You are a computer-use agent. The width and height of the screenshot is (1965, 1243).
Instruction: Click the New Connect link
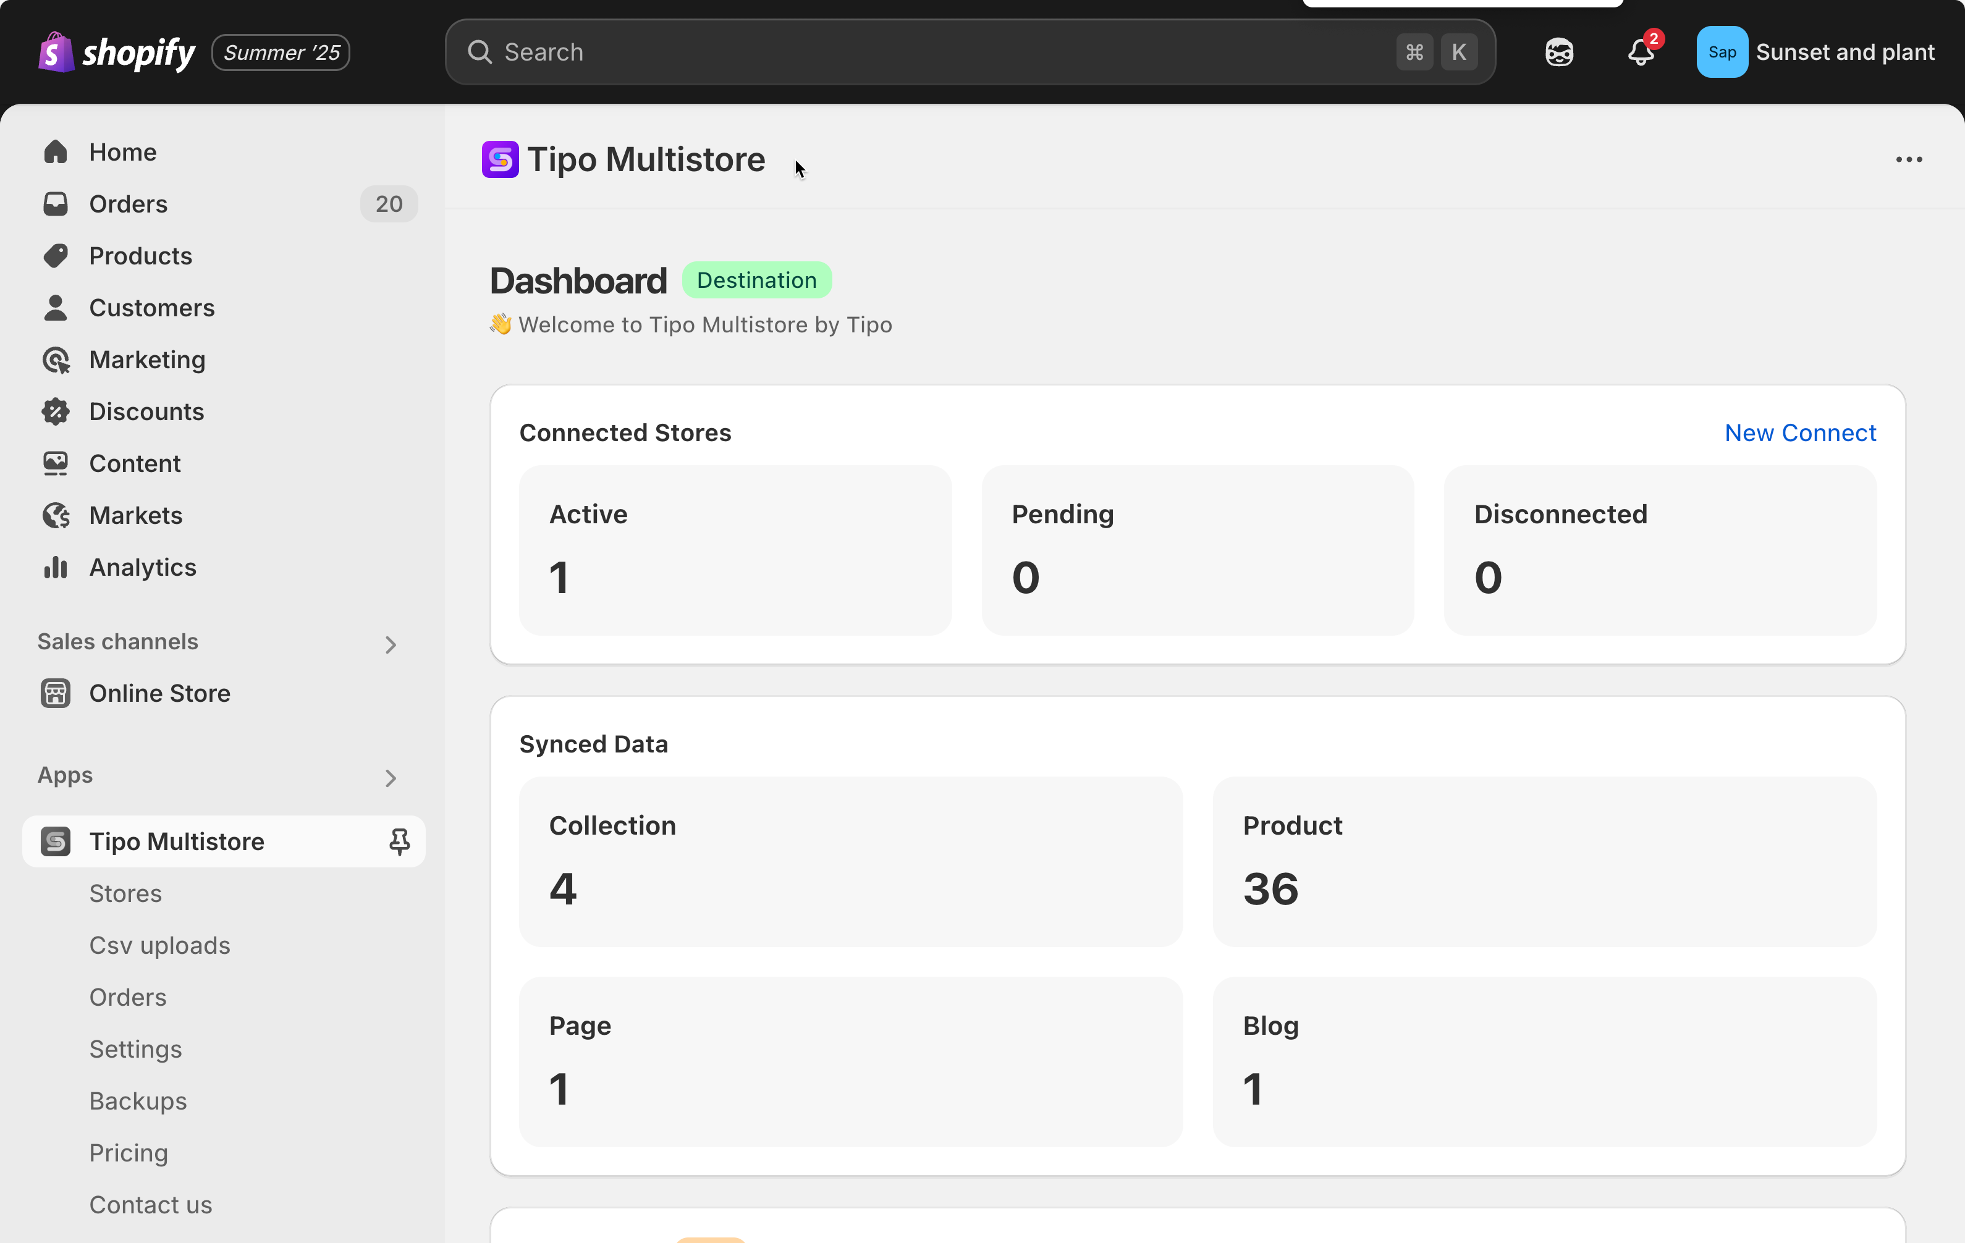tap(1800, 432)
